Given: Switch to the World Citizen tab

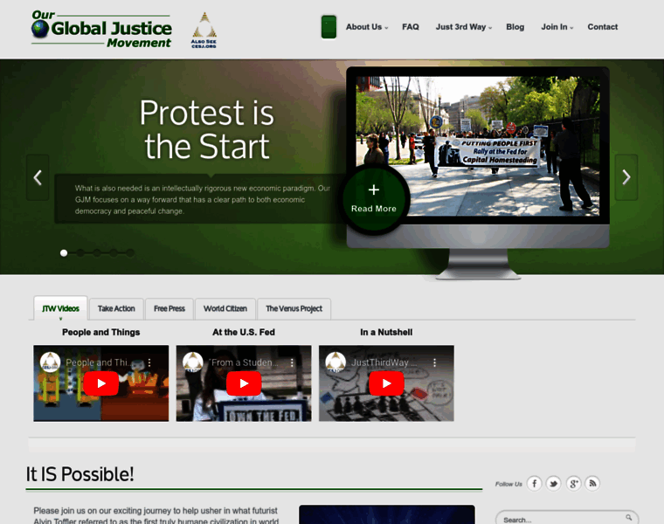Looking at the screenshot, I should [225, 309].
